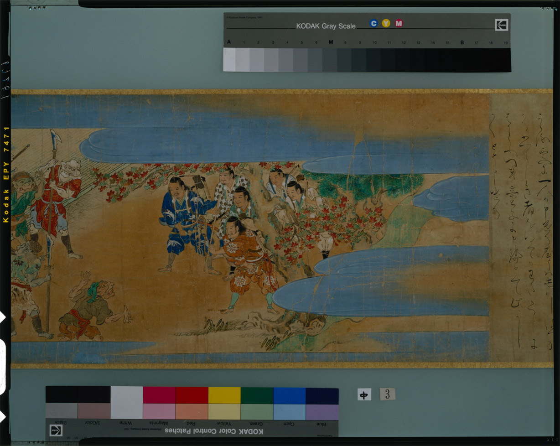Pick the solid yellow color control patch

224,395
